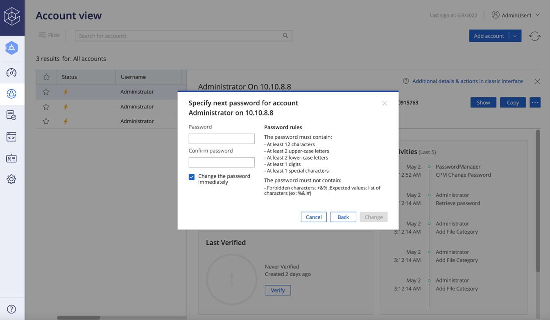Click the code window icon in sidebar
The width and height of the screenshot is (550, 320).
[x=11, y=137]
